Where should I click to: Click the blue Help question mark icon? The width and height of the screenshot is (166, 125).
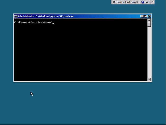click(x=142, y=2)
